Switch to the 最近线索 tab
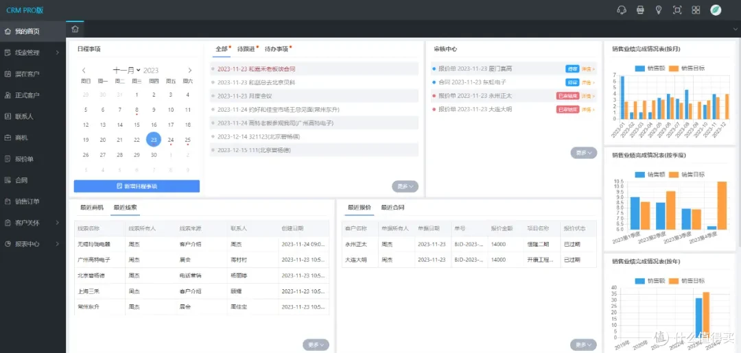 pos(126,207)
